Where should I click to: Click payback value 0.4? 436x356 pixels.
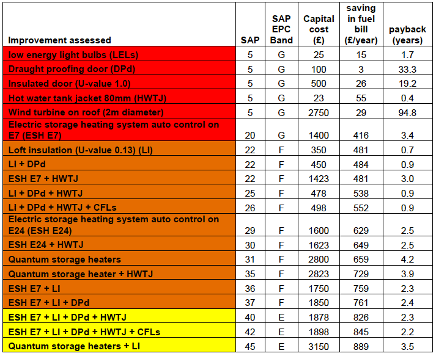(x=407, y=98)
